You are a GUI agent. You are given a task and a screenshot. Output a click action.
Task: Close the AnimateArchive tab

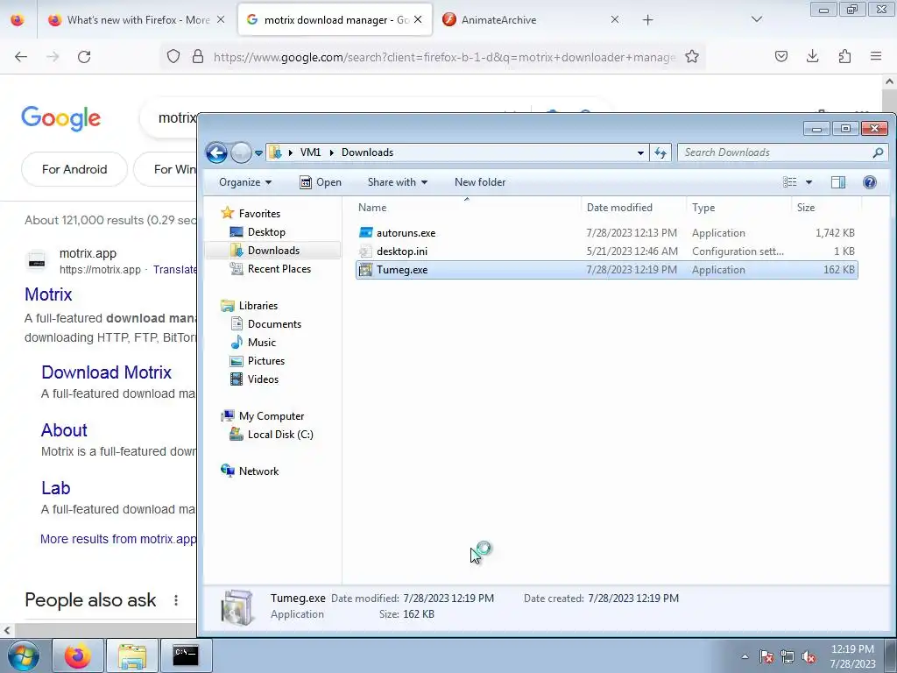point(614,19)
